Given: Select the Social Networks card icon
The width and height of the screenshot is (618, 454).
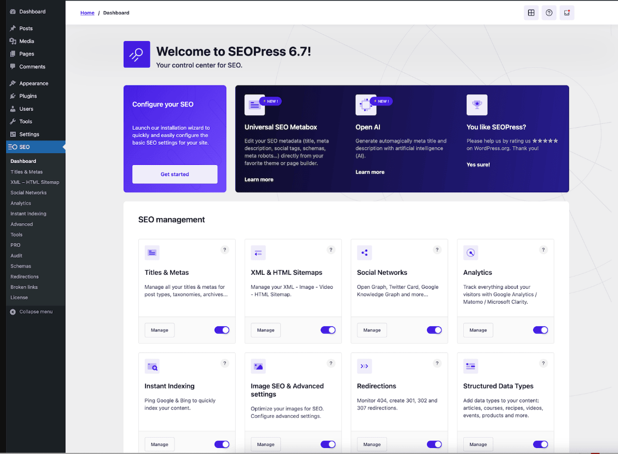Looking at the screenshot, I should pos(364,253).
